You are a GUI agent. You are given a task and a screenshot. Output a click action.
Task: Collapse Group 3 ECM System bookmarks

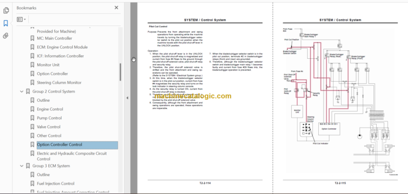[x=22, y=166]
